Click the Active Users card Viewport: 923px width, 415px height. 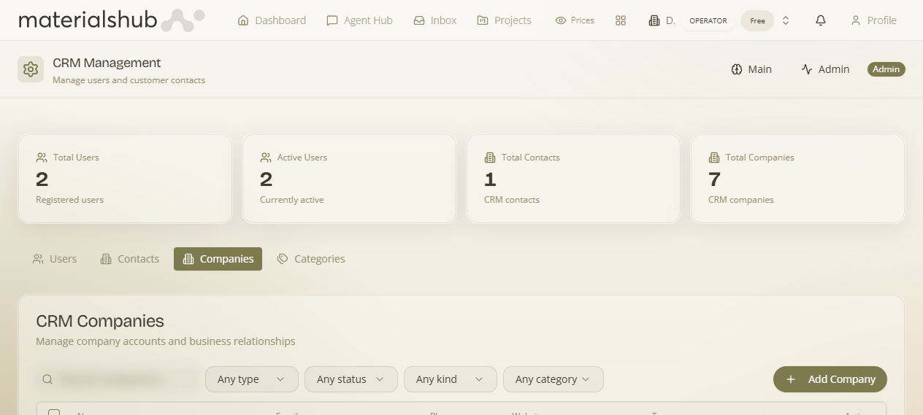pyautogui.click(x=349, y=179)
